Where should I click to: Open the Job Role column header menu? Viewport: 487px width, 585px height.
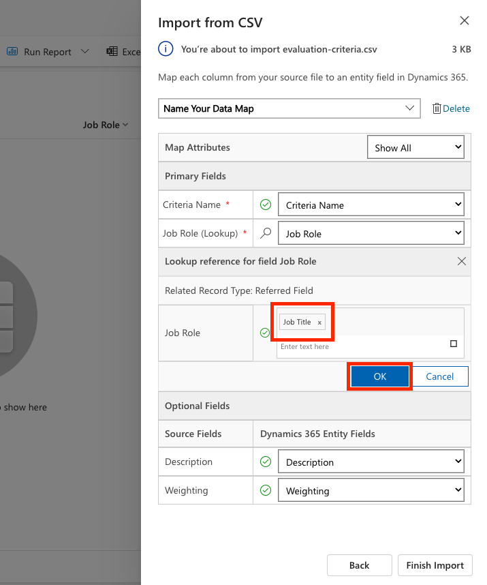(x=106, y=125)
